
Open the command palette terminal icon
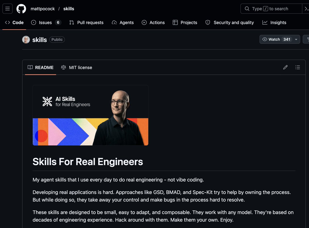(x=306, y=9)
